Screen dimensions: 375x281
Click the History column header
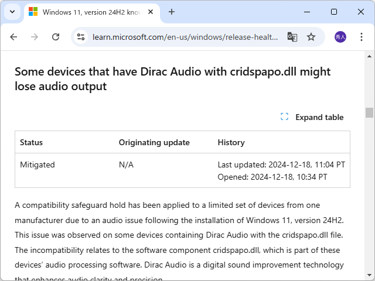click(x=231, y=142)
